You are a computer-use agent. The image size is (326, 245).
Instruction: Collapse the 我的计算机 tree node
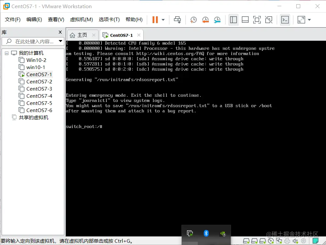[7, 53]
